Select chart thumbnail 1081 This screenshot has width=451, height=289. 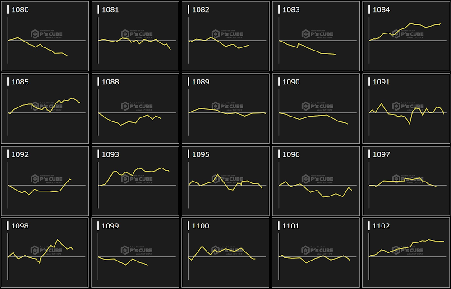135,36
